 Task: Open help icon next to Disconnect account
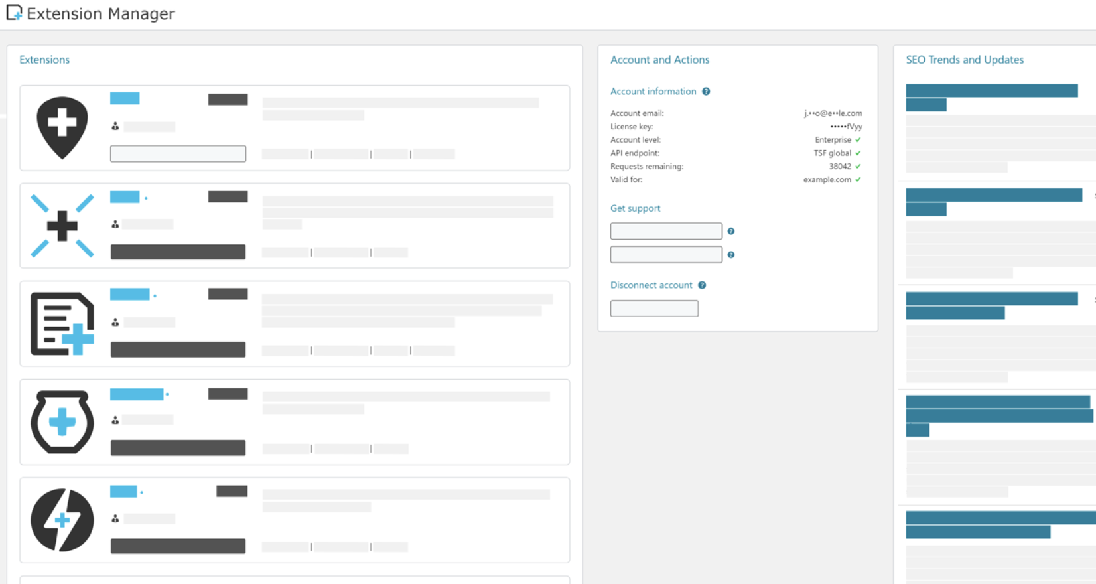click(x=702, y=285)
